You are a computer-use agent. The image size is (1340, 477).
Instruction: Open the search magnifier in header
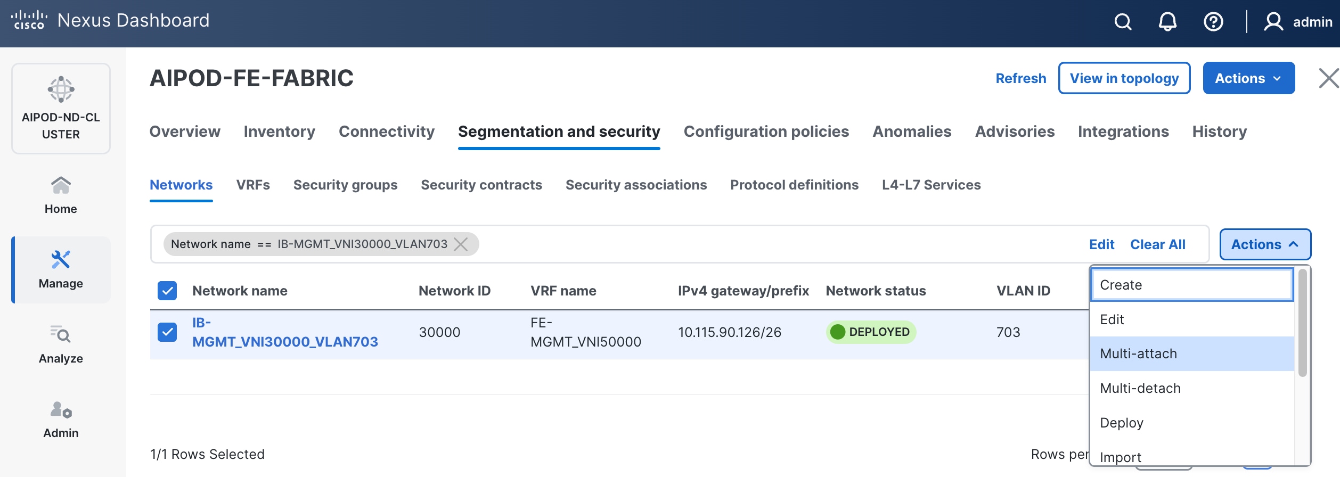pos(1123,22)
